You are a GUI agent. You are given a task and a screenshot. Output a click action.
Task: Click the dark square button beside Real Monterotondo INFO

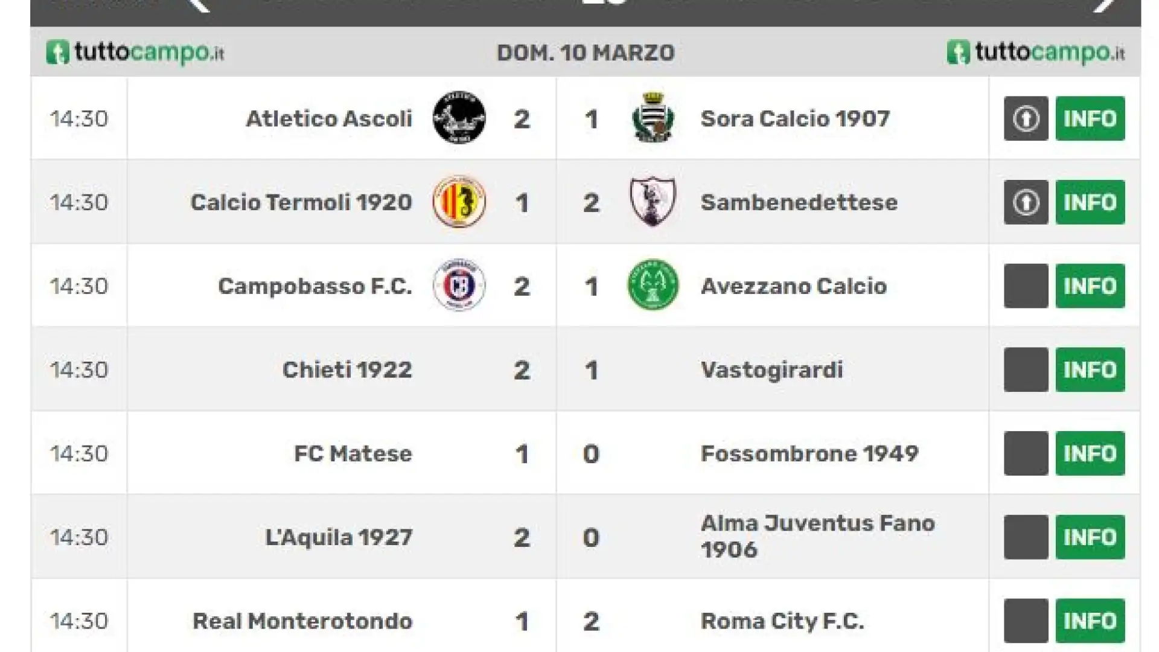coord(1026,621)
